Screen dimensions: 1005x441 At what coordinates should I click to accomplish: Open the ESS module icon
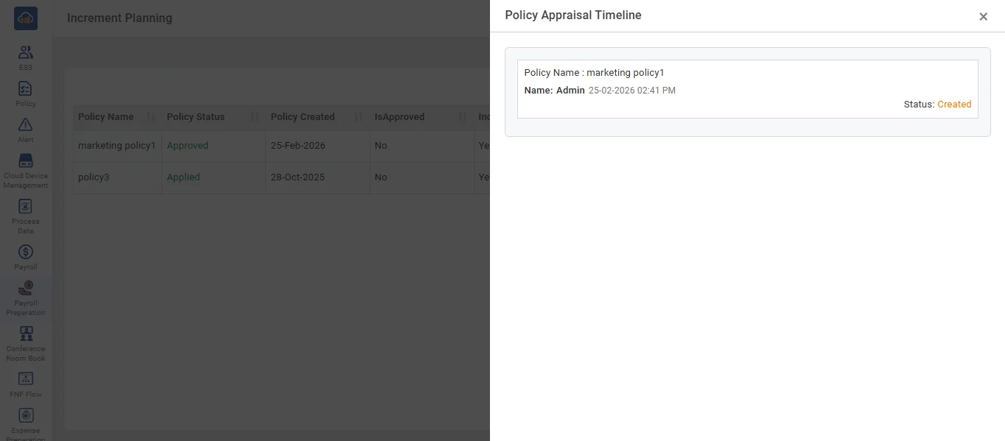pyautogui.click(x=26, y=53)
